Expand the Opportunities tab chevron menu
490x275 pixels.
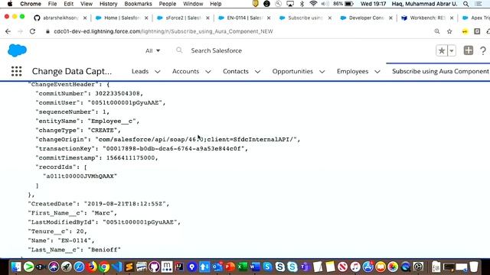(x=322, y=72)
